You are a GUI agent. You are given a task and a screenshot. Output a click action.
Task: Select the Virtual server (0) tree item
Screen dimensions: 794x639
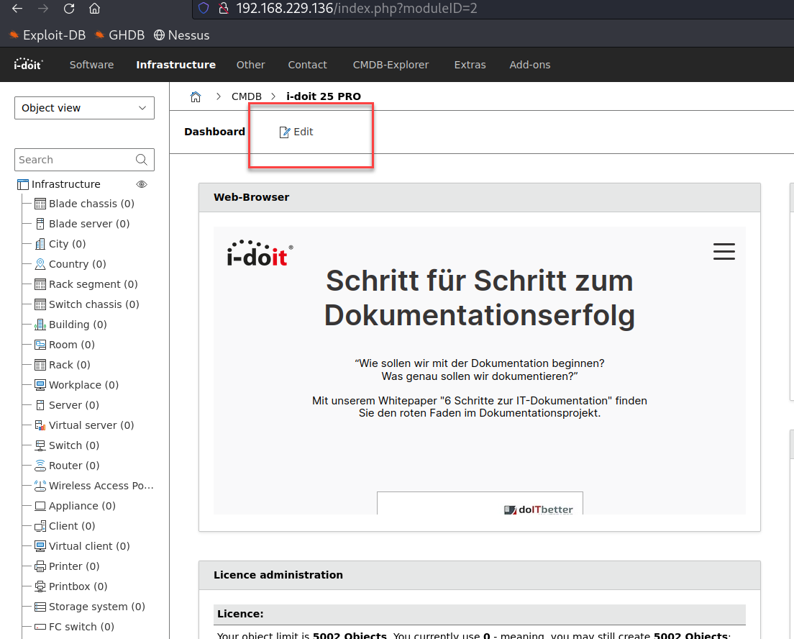(91, 425)
